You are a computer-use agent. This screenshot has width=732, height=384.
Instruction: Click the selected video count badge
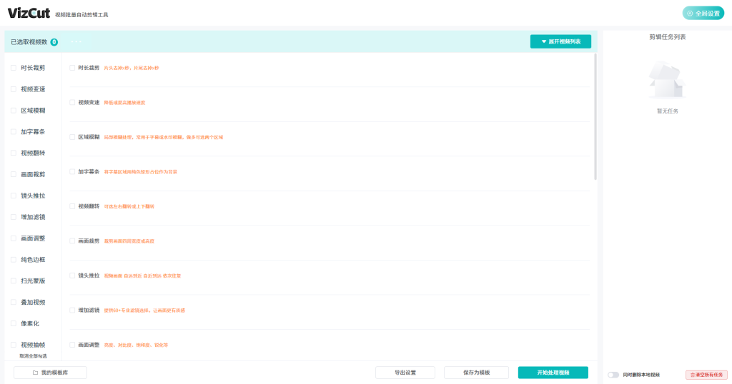point(54,42)
